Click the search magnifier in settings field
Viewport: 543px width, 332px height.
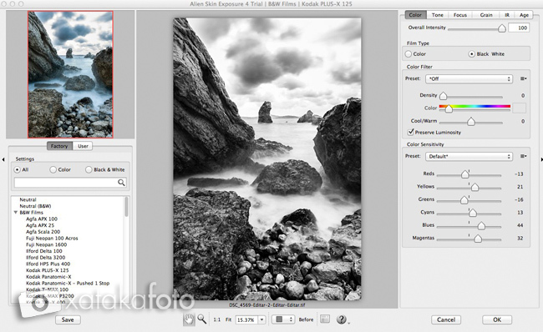pyautogui.click(x=121, y=182)
